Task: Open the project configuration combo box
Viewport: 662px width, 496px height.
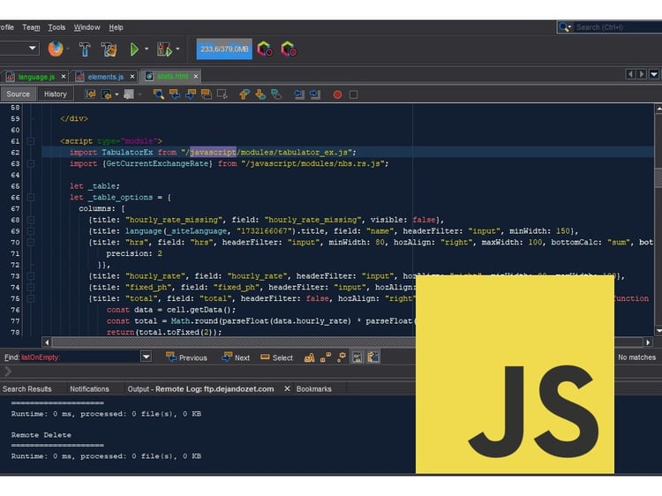Action: click(19, 49)
